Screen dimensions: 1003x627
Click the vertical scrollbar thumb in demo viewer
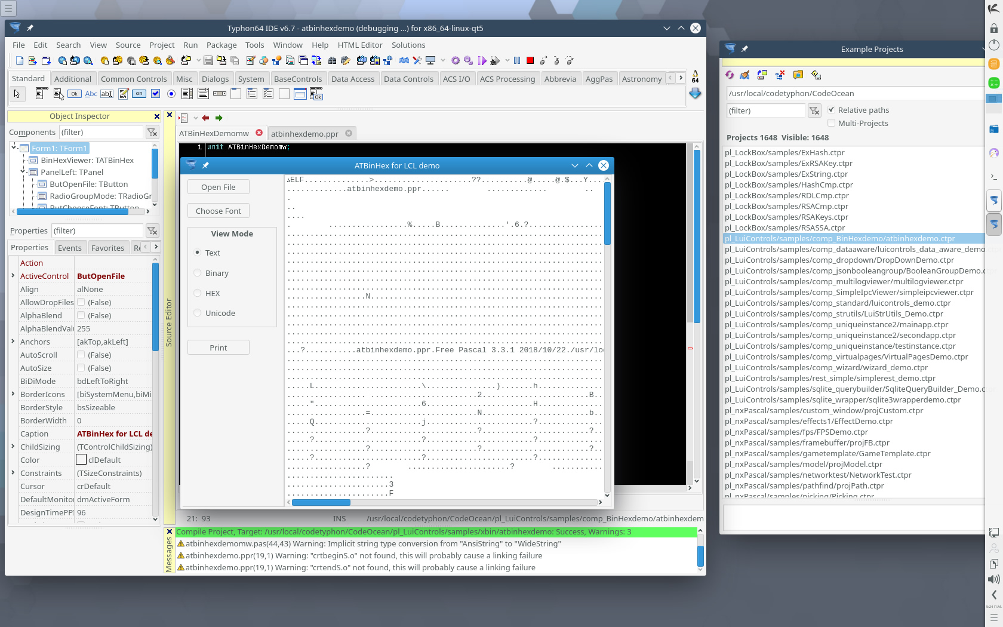(x=607, y=213)
